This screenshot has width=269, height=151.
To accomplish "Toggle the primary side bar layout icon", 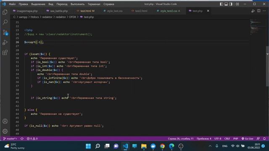I will 222,4.
